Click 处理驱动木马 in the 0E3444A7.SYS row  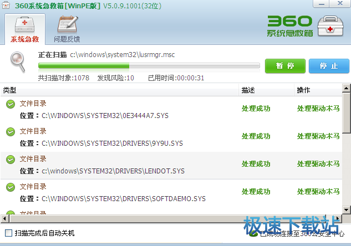pyautogui.click(x=318, y=109)
